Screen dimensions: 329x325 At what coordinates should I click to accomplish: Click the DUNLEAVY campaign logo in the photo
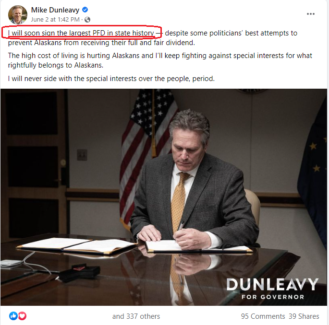click(x=272, y=284)
